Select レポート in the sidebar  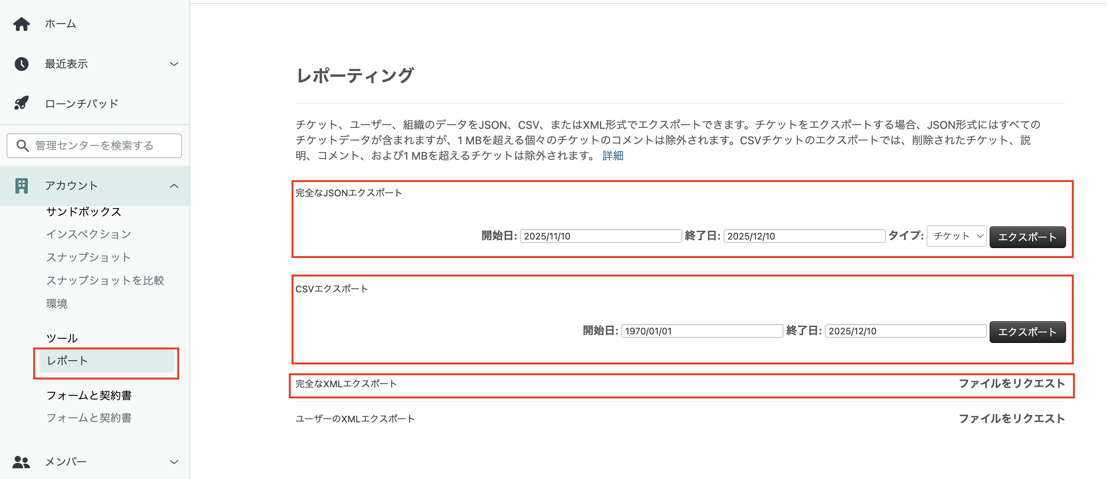[x=107, y=361]
